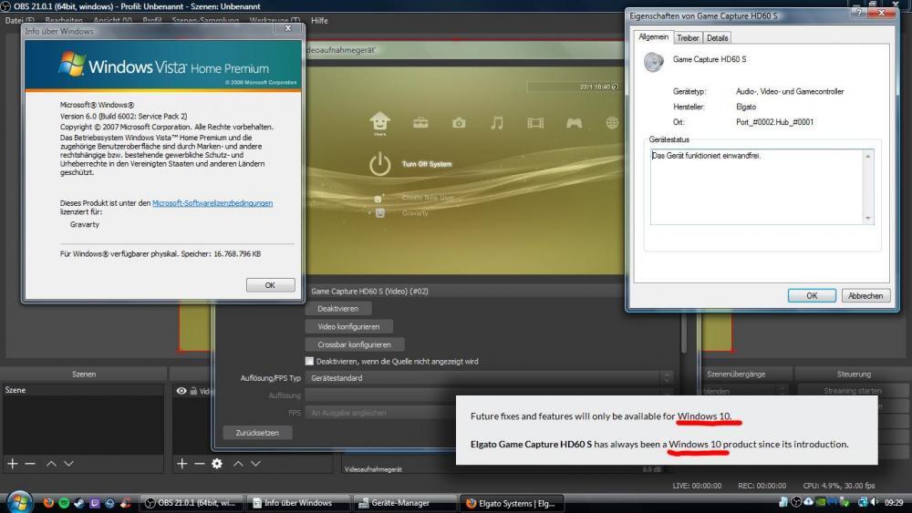This screenshot has width=912, height=513.
Task: Click OK in Game Capture HD60 S properties
Action: (x=812, y=296)
